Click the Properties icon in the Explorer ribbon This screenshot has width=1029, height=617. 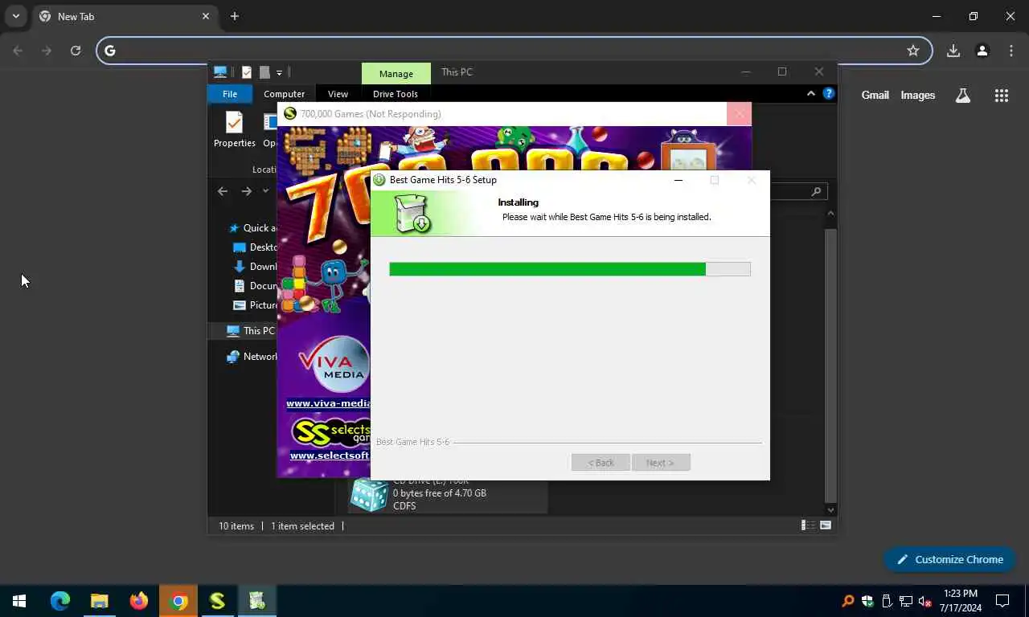point(235,129)
